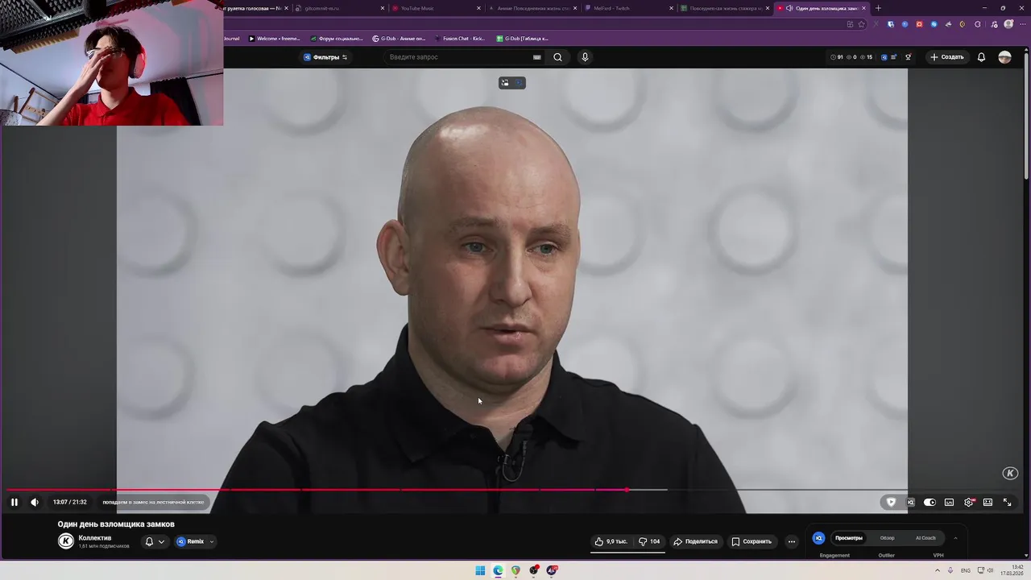Select the Обзор tab in vidIQ panel
Screen dimensions: 1031x580
pyautogui.click(x=887, y=538)
